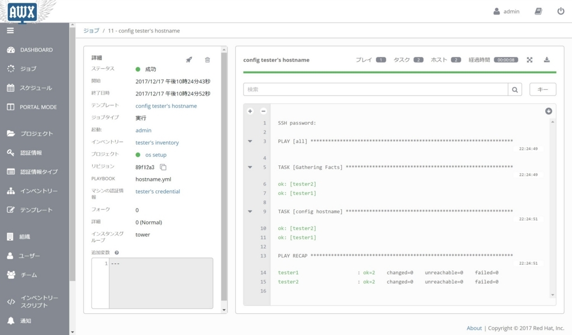This screenshot has width=572, height=335.
Task: Open tester's credential link
Action: 158,192
